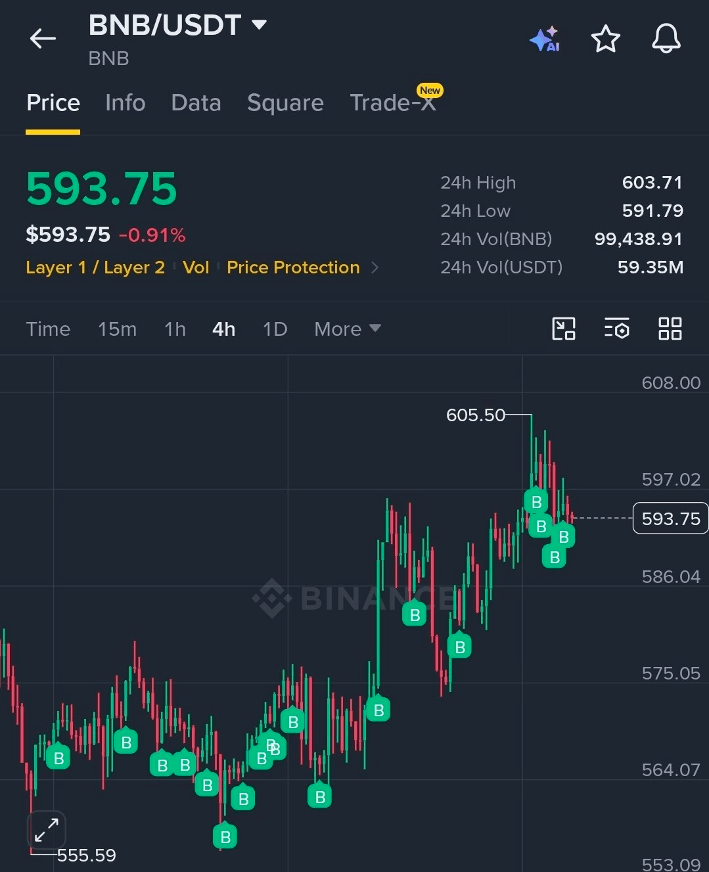Screen dimensions: 709x872
Task: Click the buy marker B at the chart bottom near 555.59
Action: click(x=225, y=836)
